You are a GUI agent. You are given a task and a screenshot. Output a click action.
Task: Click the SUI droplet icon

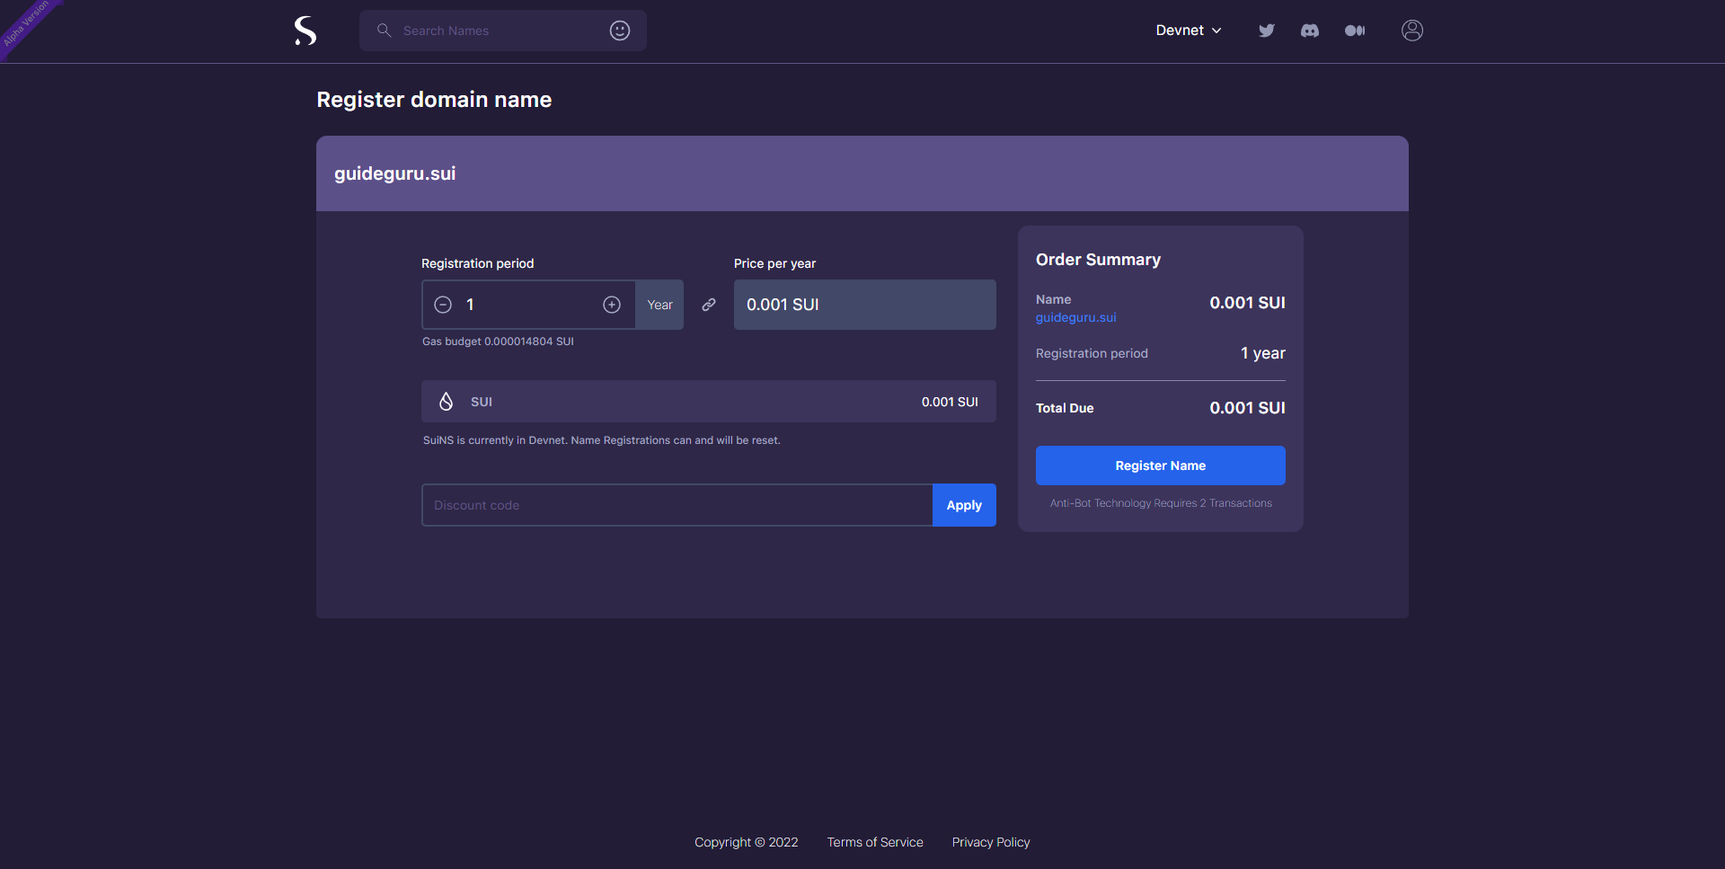pyautogui.click(x=446, y=402)
